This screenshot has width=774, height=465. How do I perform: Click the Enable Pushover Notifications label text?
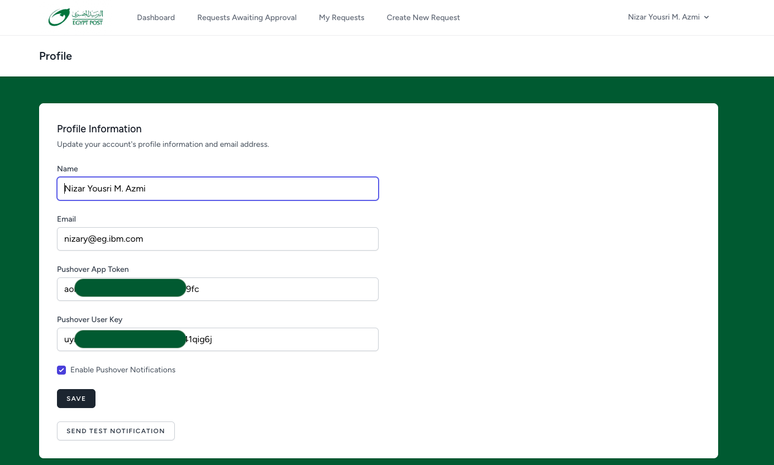pyautogui.click(x=123, y=370)
